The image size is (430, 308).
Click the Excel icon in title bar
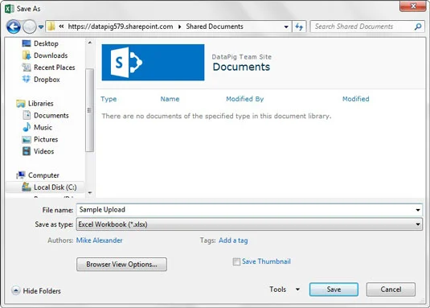(x=10, y=9)
